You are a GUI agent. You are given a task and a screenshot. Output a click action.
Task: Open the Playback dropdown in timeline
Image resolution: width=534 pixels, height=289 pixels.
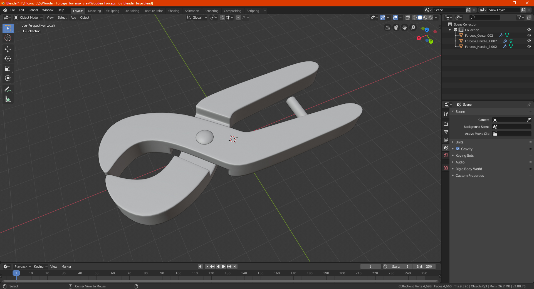pos(23,266)
